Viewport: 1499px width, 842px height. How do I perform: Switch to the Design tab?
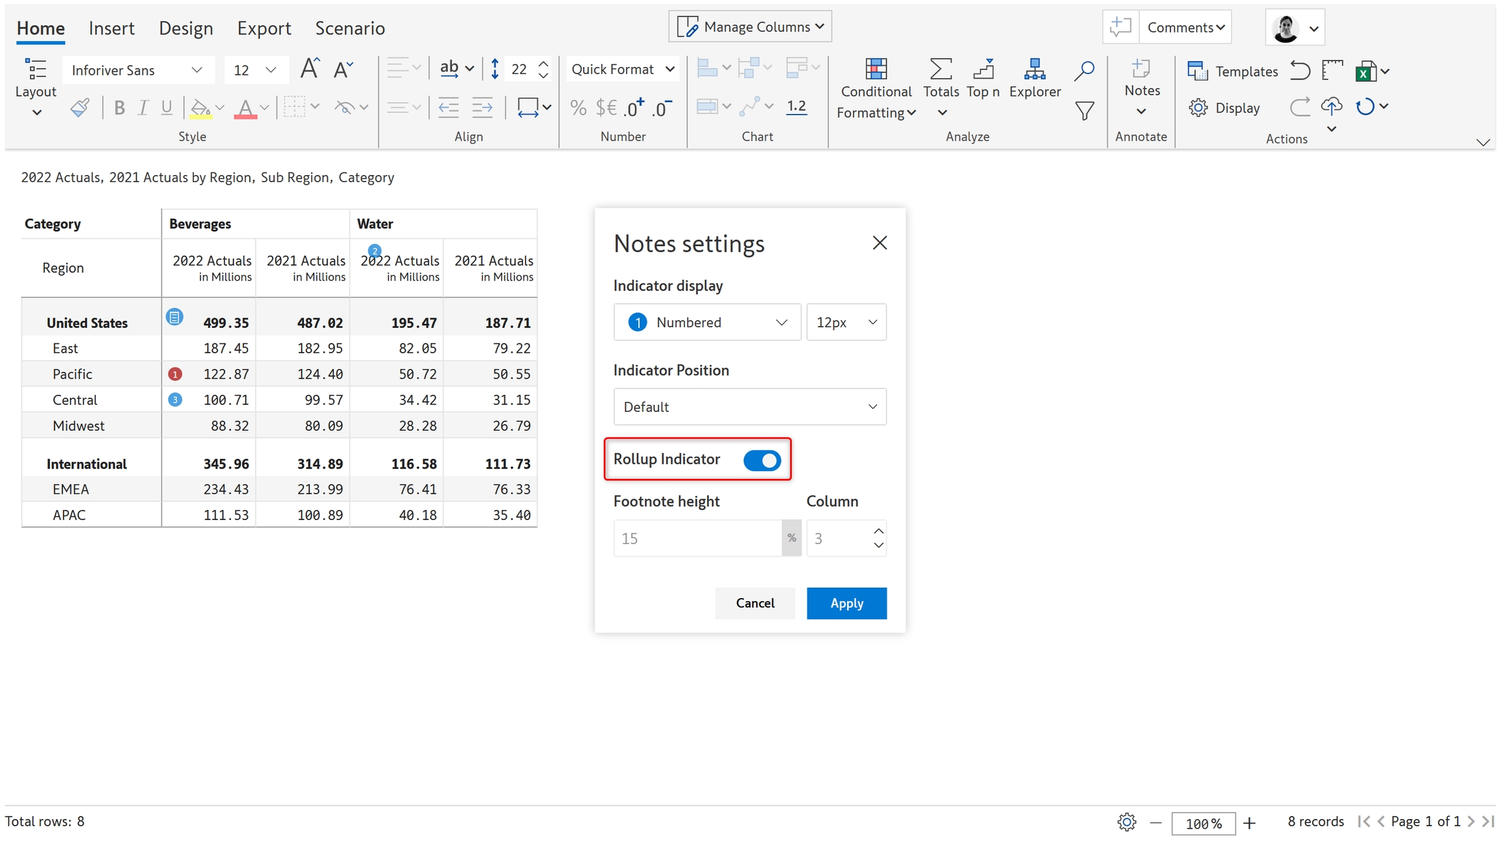coord(186,28)
